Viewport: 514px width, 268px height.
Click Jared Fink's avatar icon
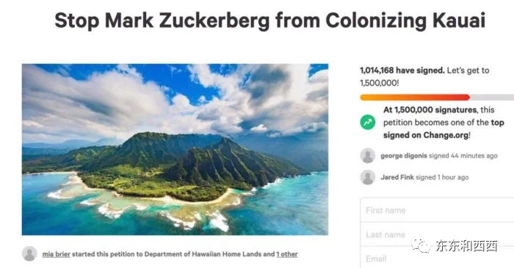click(368, 177)
